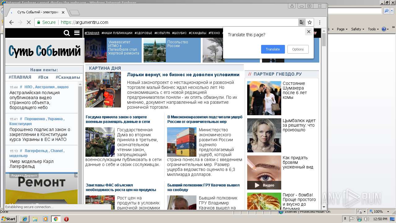Open the Chrome three-dot menu

(x=320, y=22)
